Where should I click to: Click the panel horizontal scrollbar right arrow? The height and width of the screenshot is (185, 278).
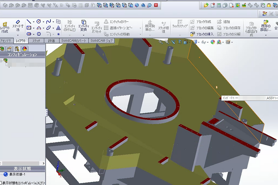(44, 163)
